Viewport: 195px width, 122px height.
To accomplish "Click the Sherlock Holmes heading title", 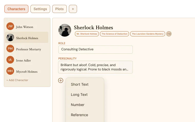I will coord(93,27).
